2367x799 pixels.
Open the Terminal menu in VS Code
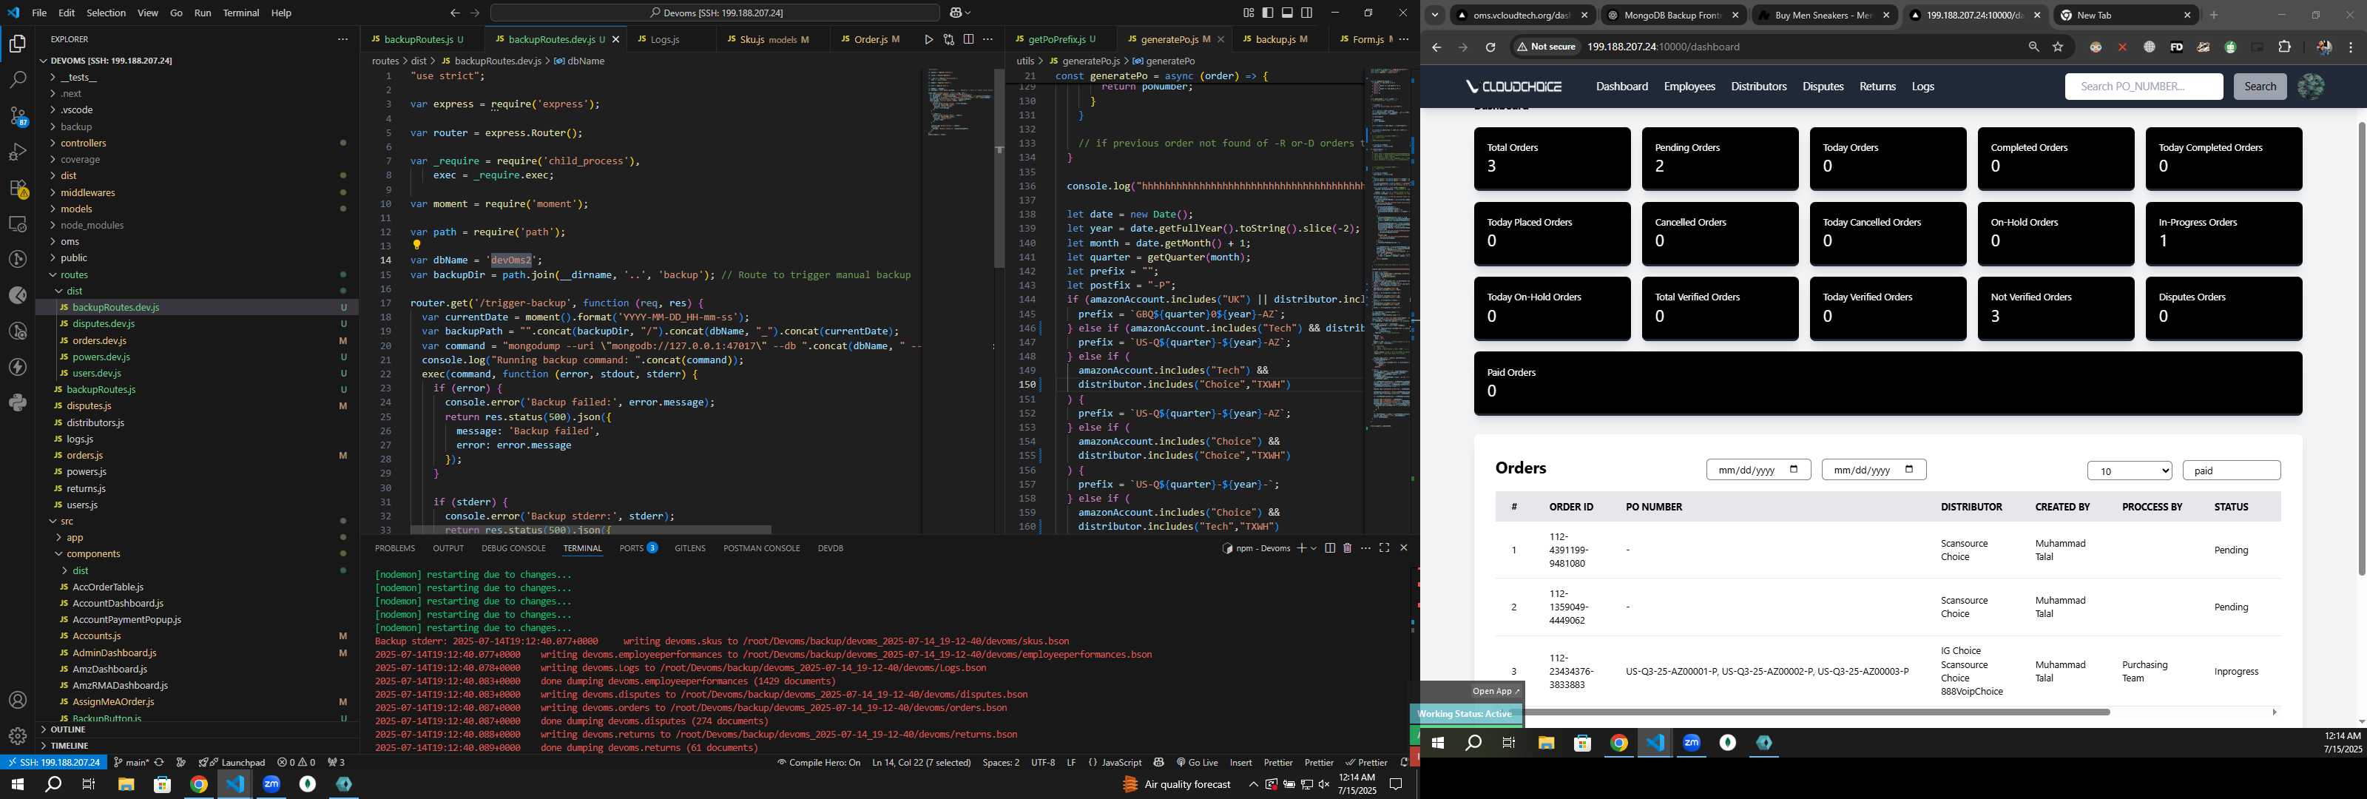(x=240, y=13)
